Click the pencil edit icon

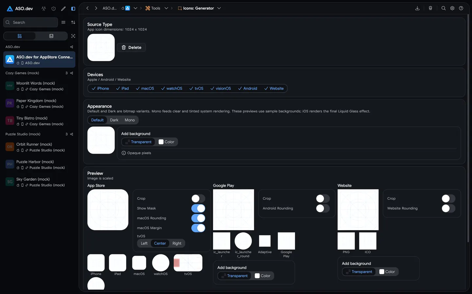coord(63,9)
